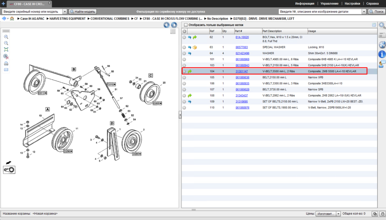The image size is (386, 220).
Task: Go to previous diagram page arrow
Action: click(167, 25)
